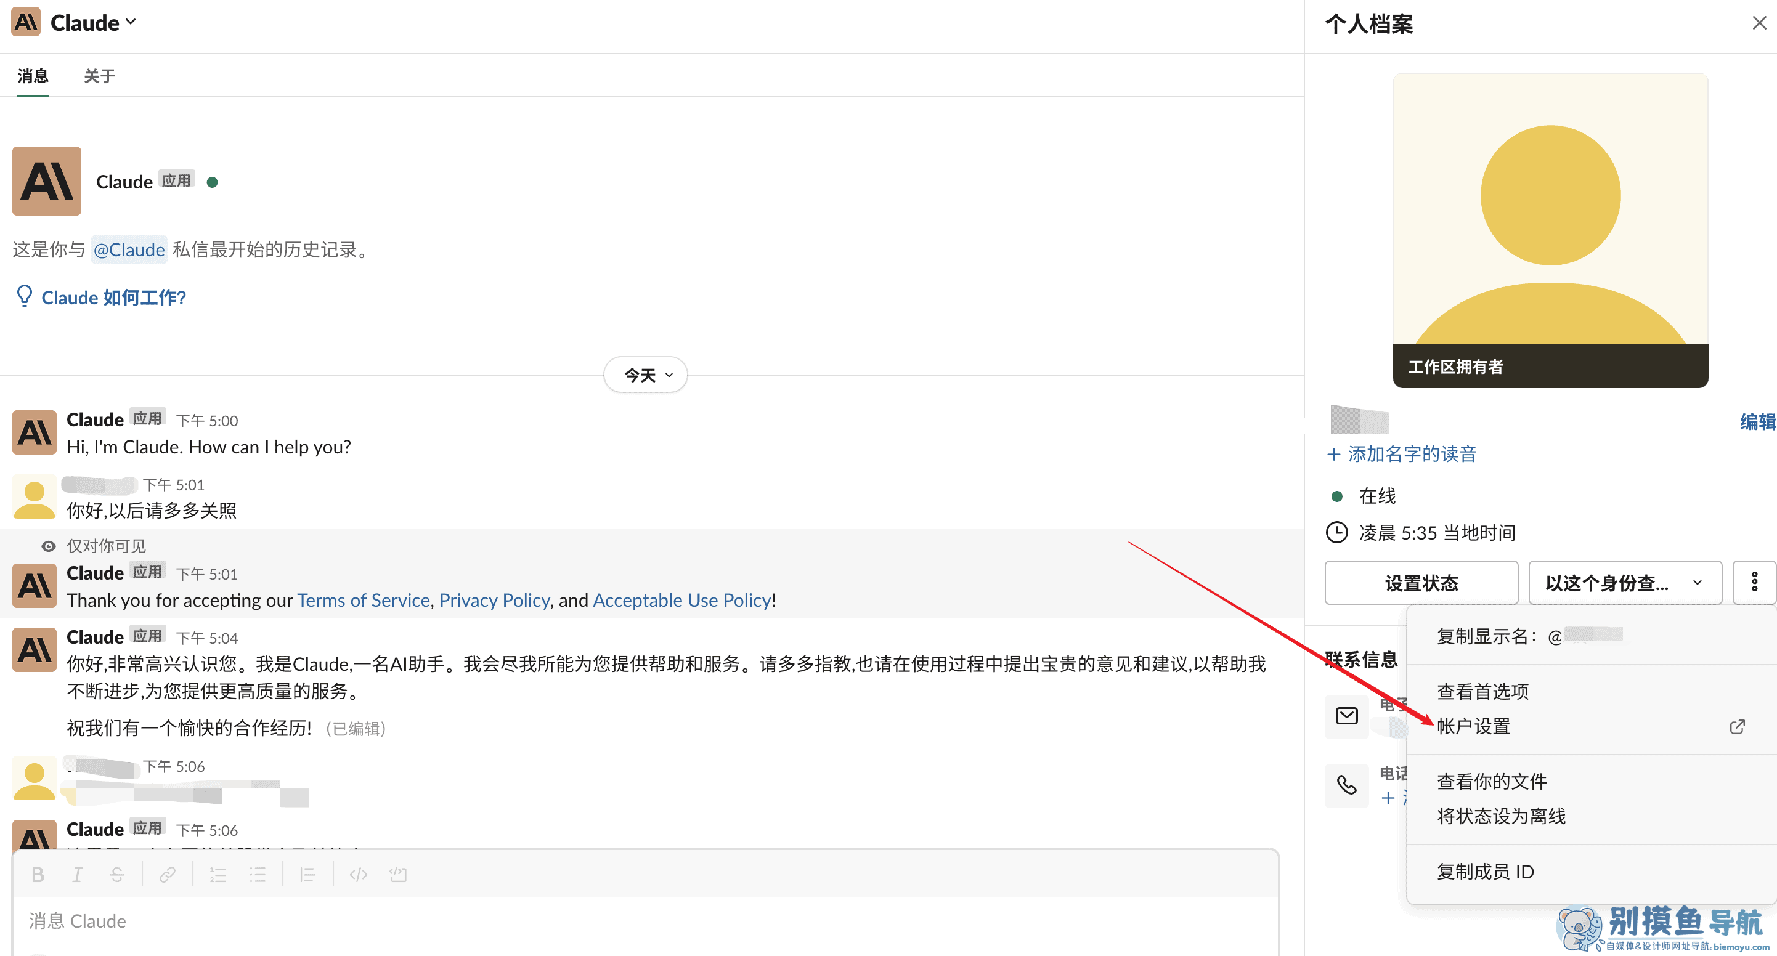Click the ordered list icon
This screenshot has width=1777, height=956.
tap(218, 875)
